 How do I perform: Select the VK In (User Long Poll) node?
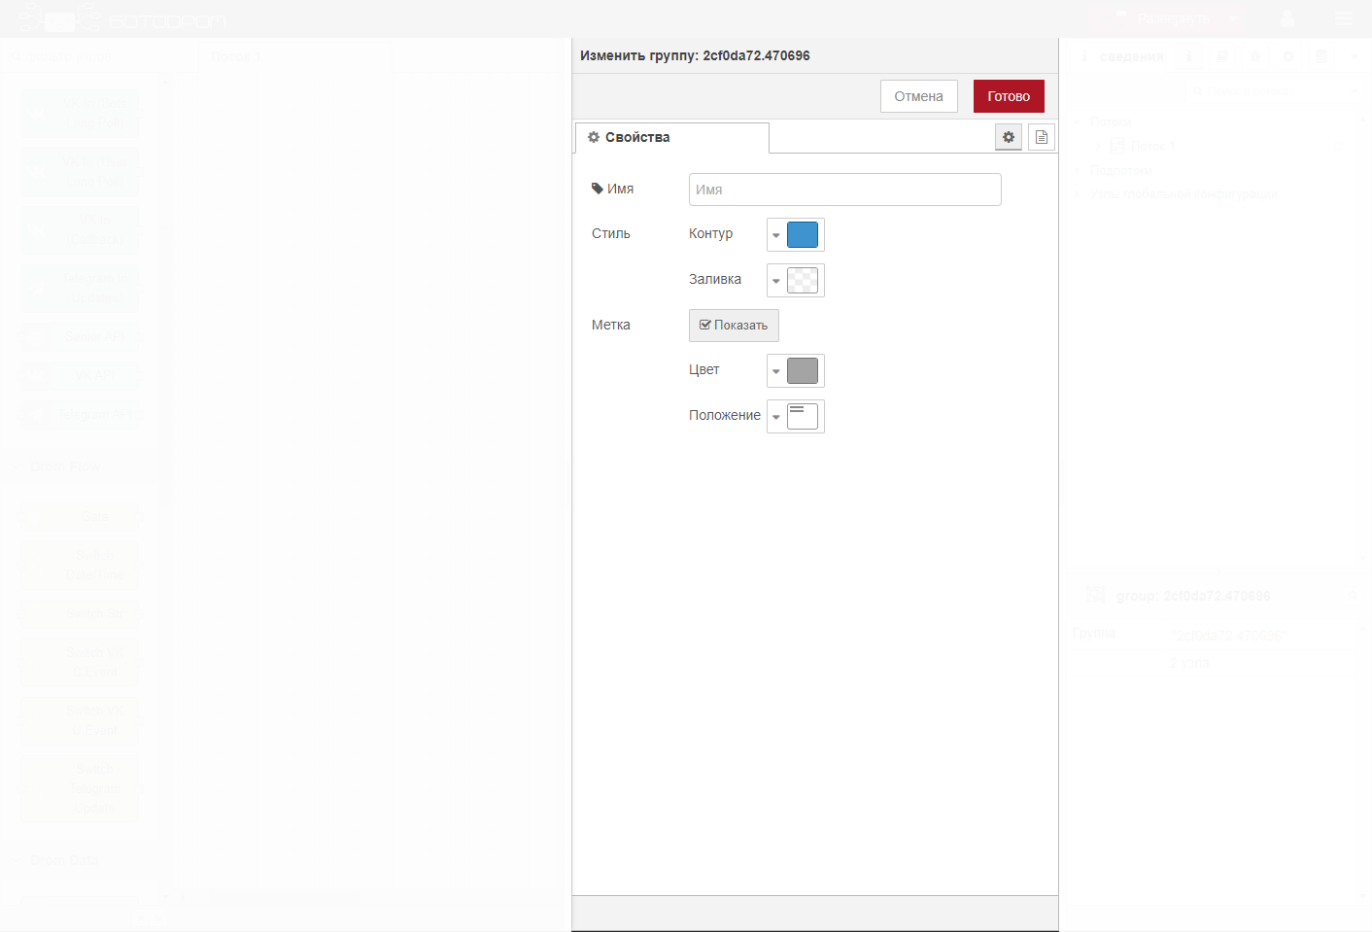81,172
